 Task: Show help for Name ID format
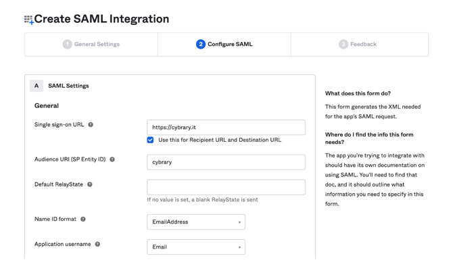pos(83,220)
